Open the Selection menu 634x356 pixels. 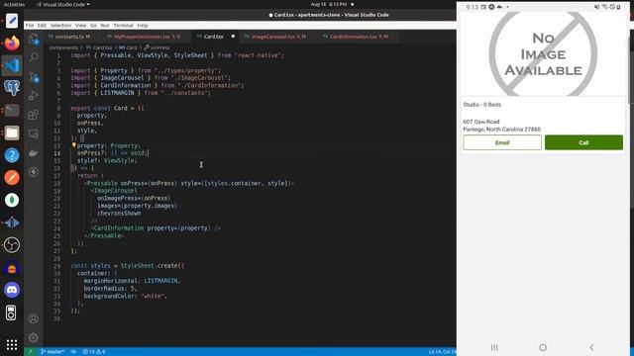(60, 25)
